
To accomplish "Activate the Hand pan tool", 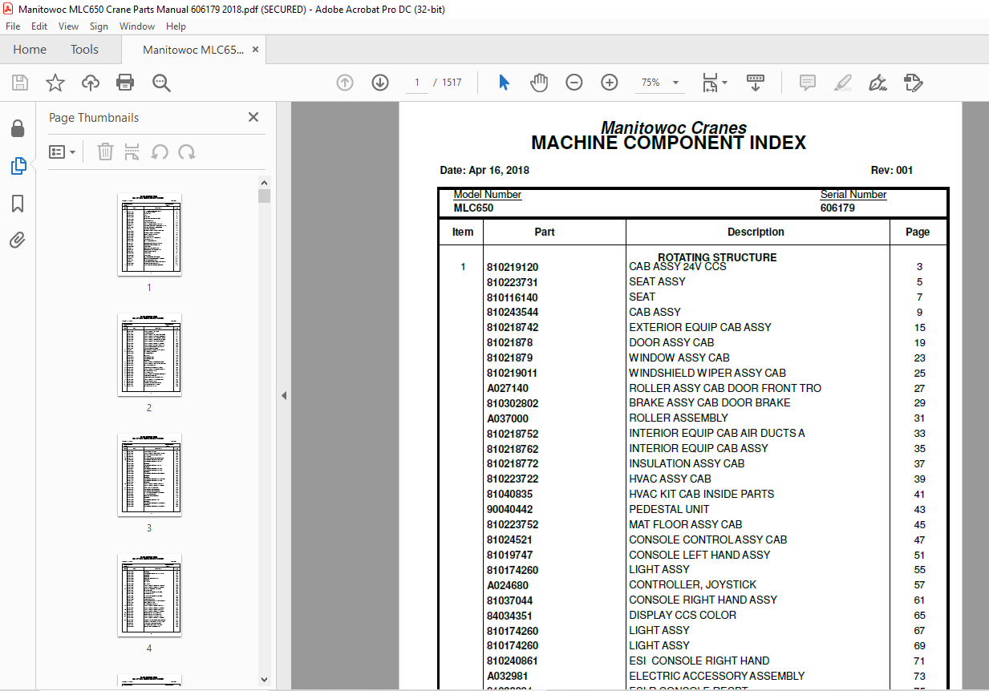I will tap(539, 83).
